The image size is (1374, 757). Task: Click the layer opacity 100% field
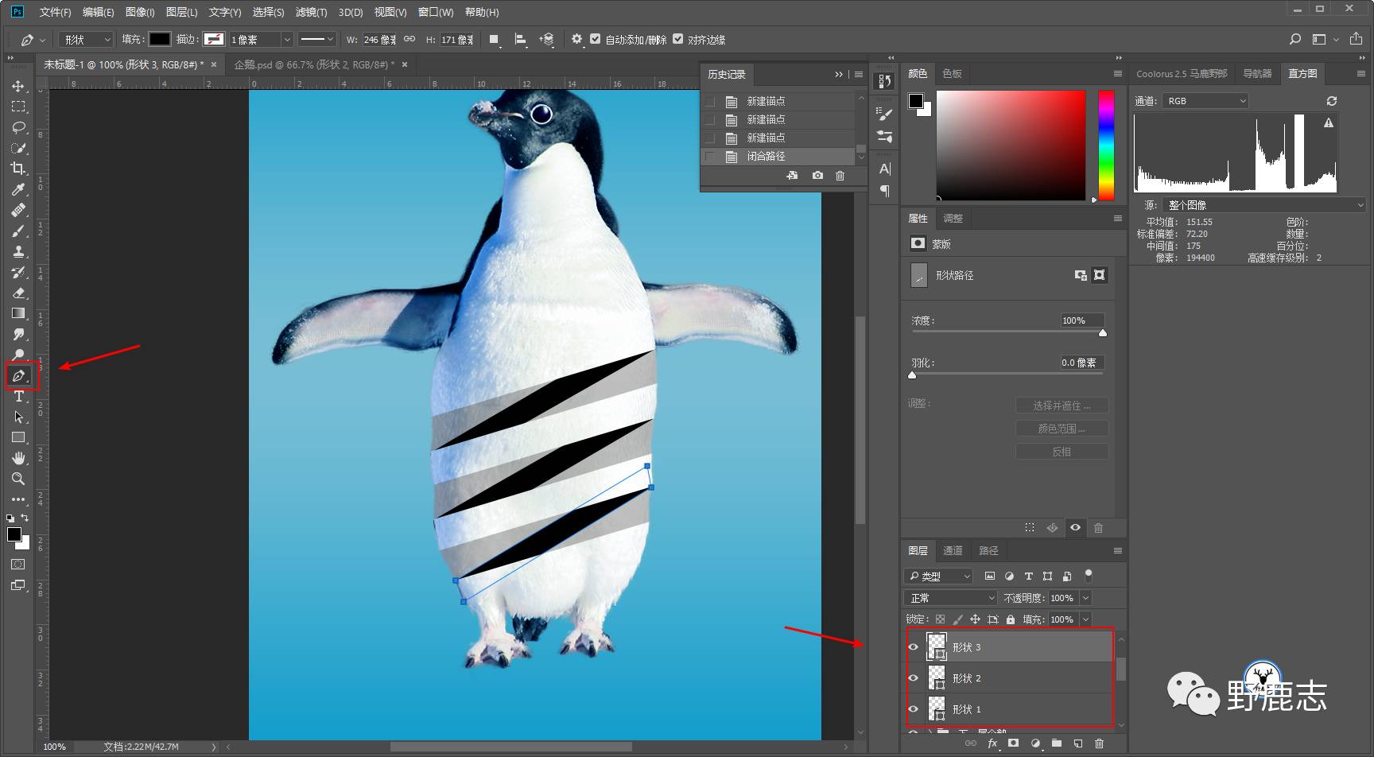(1062, 598)
